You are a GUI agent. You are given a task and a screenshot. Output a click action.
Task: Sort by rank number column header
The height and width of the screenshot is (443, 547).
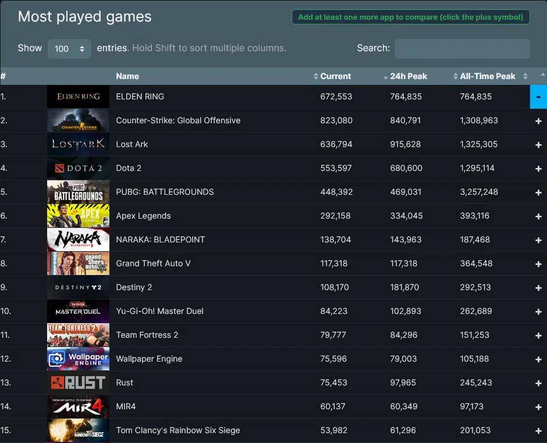click(3, 76)
